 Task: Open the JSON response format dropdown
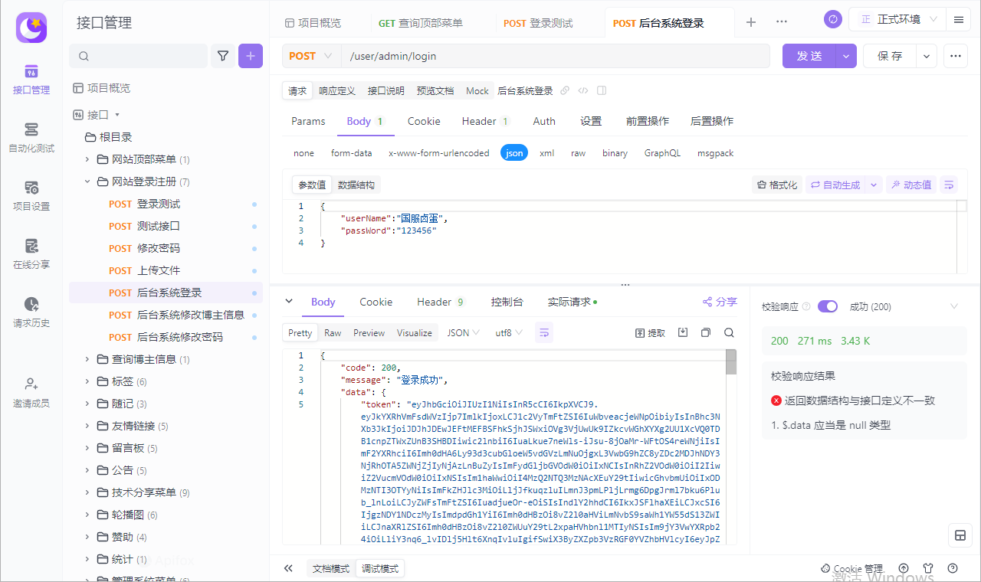[464, 332]
